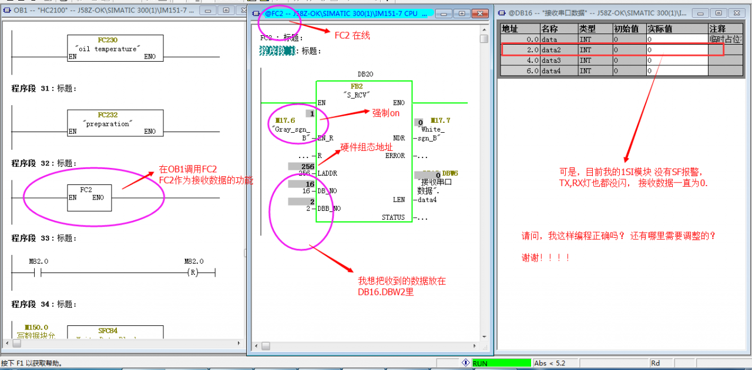Viewport: 752px width, 370px height.
Task: Click the RUN state icon in status bar
Action: pos(466,363)
